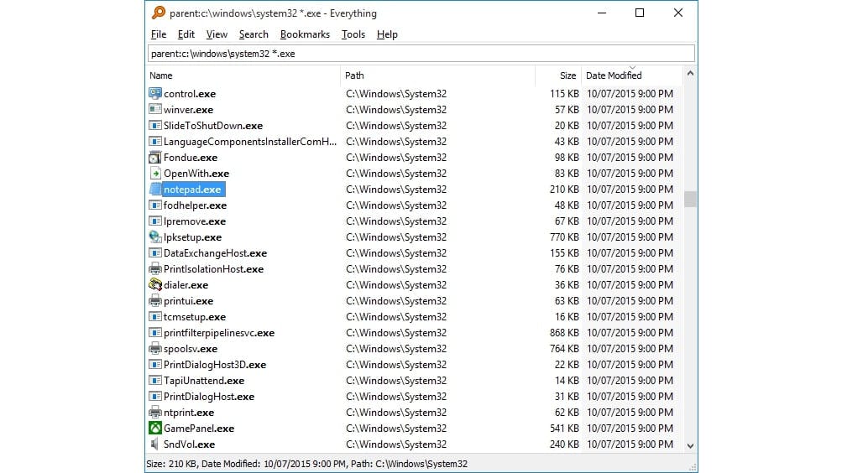842x473 pixels.
Task: Click the dialer.exe phone icon
Action: pos(155,285)
